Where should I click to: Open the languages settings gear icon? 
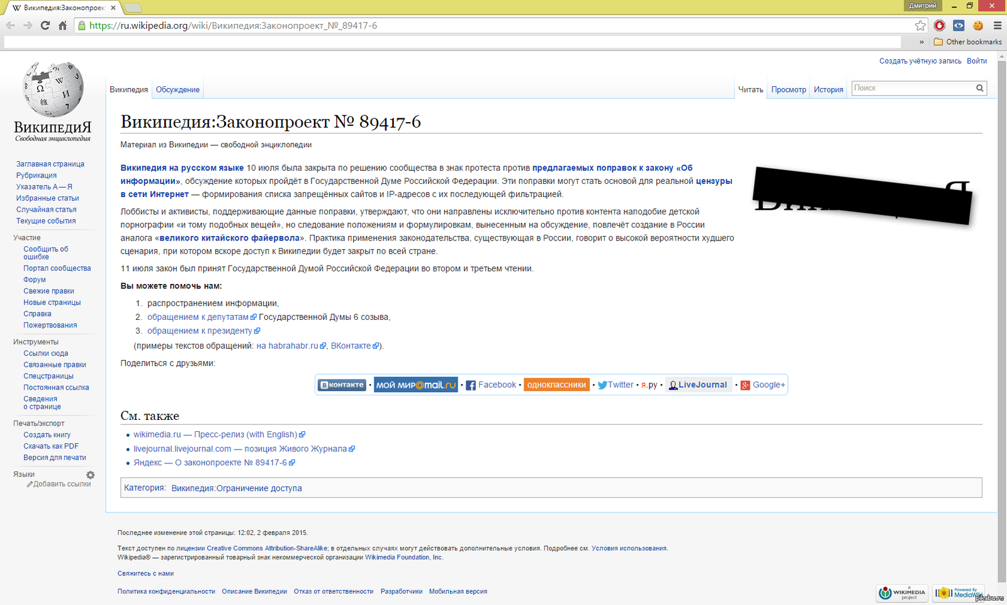click(x=91, y=475)
